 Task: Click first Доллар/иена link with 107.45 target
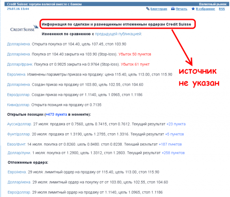[x=19, y=44]
